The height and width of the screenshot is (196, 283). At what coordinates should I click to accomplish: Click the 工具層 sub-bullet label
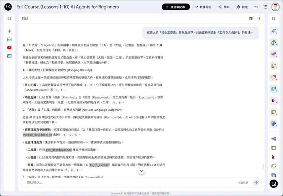(x=32, y=150)
